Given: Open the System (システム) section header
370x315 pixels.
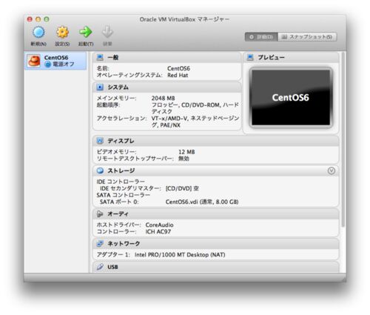Looking at the screenshot, I should tap(166, 87).
